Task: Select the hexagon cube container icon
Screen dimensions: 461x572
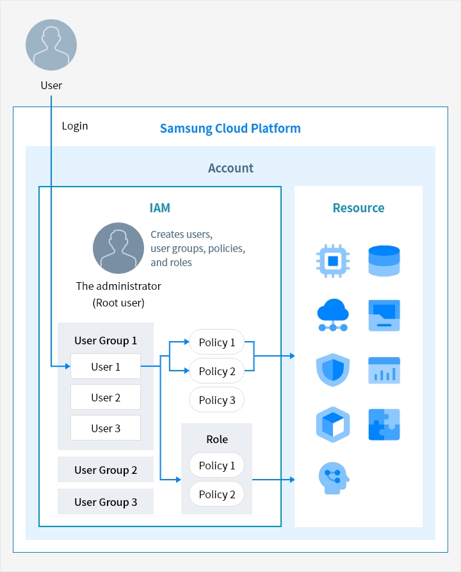Action: click(333, 425)
